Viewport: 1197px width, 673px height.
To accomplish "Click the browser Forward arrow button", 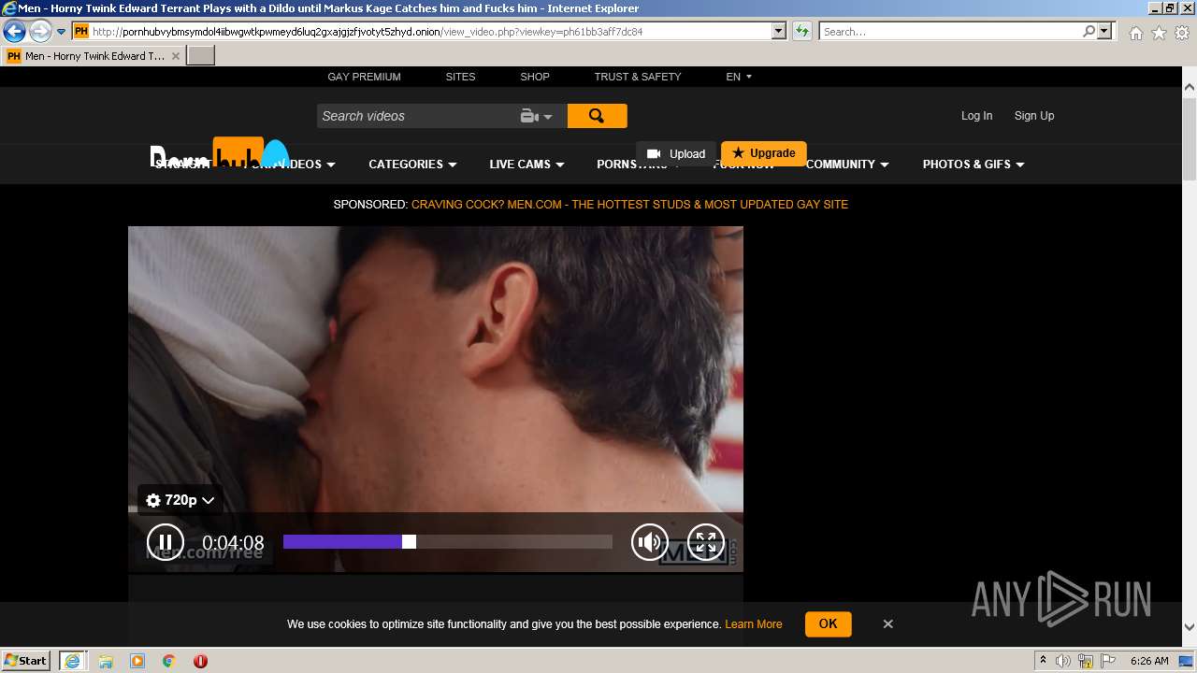I will point(40,31).
